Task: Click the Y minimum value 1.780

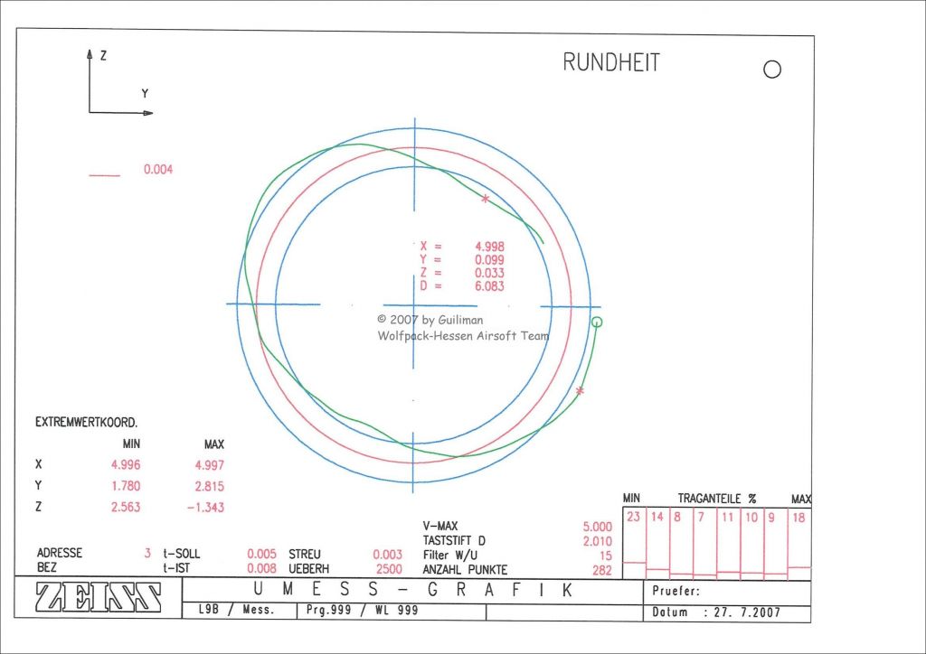Action: pyautogui.click(x=126, y=486)
